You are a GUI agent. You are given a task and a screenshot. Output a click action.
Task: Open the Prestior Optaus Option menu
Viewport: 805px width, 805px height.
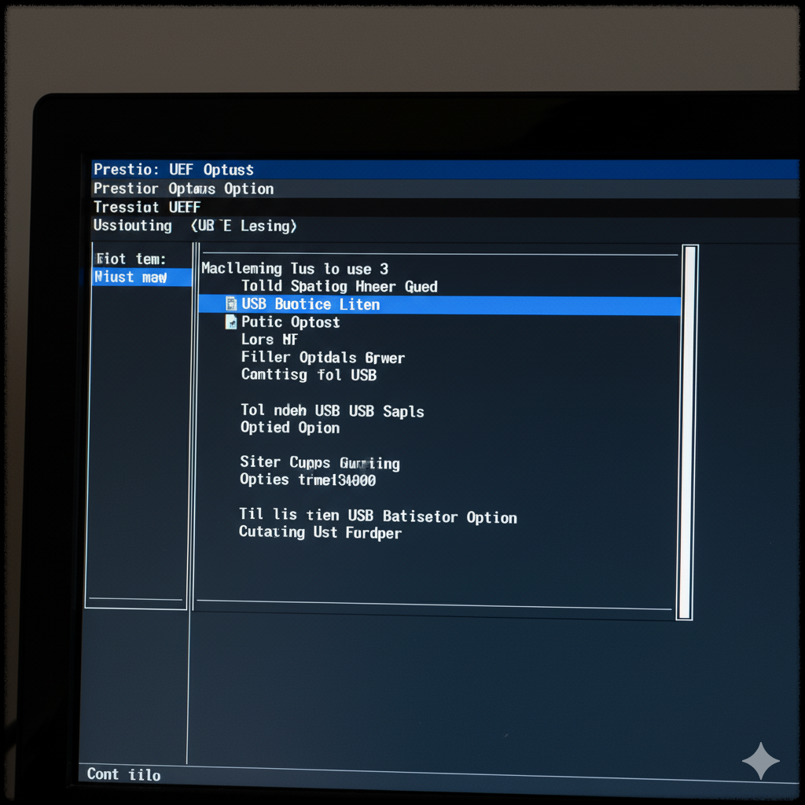[x=182, y=189]
